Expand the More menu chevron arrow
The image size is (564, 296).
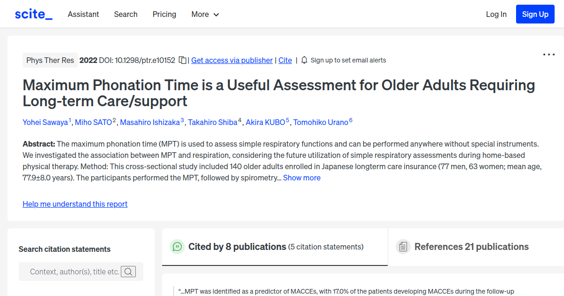217,15
